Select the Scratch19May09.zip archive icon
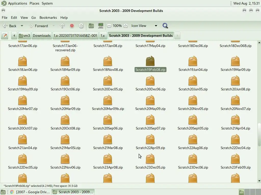The width and height of the screenshot is (261, 195). [22, 80]
